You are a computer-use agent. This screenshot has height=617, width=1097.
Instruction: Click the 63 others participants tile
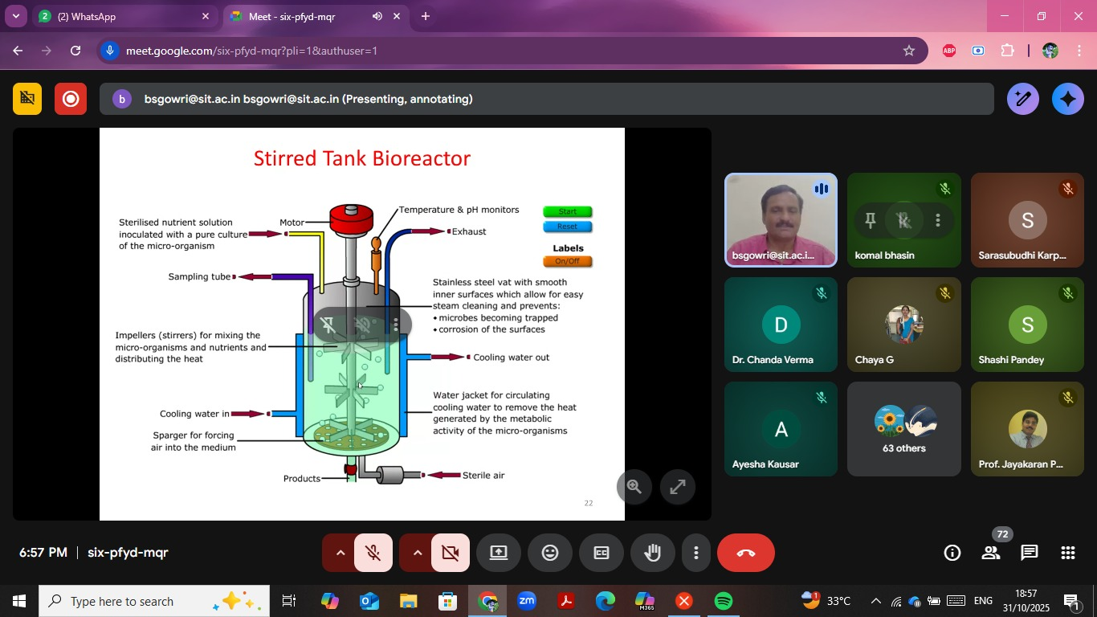[x=903, y=429]
